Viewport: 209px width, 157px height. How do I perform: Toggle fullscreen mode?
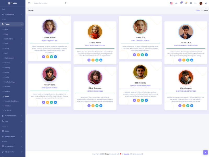coord(195,3)
